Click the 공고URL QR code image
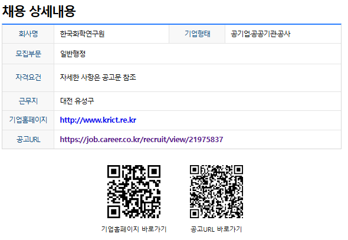This screenshot has height=240, width=348. [x=216, y=192]
